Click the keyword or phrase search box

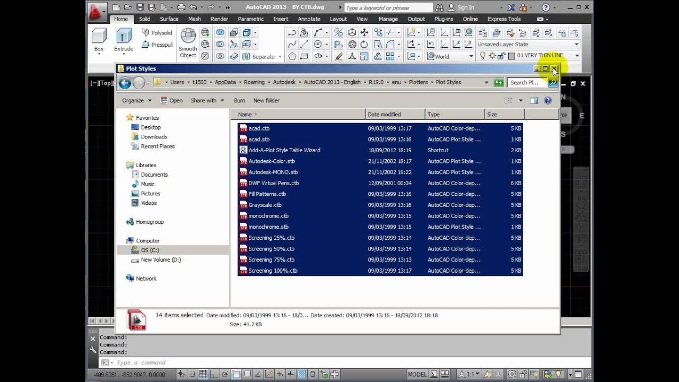(x=388, y=8)
